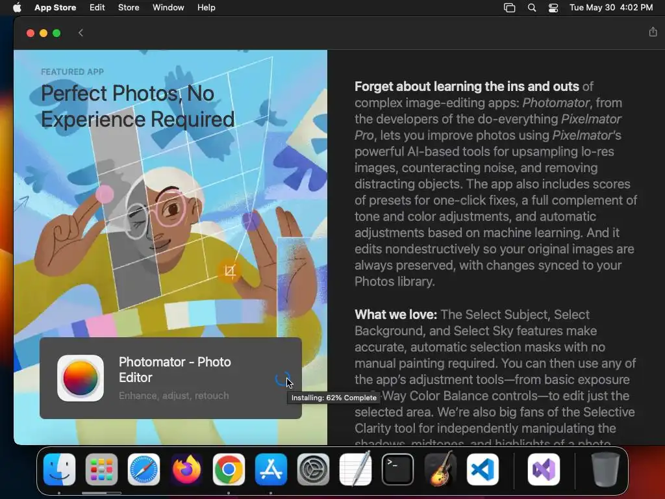665x499 pixels.
Task: Click 'Forget about learning the ins and outs' text
Action: coord(466,86)
